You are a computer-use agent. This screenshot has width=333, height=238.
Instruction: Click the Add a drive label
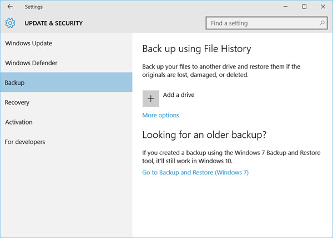pyautogui.click(x=178, y=95)
